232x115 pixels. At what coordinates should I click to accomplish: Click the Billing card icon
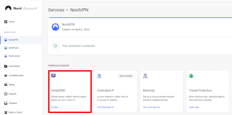point(6,85)
